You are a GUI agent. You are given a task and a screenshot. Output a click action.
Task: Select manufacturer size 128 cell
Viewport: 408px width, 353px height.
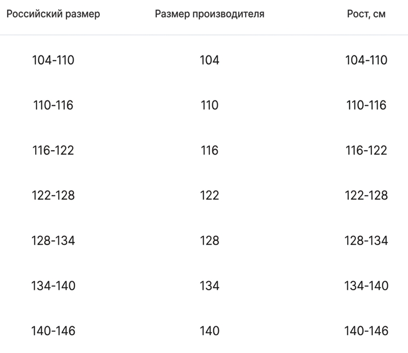[210, 240]
